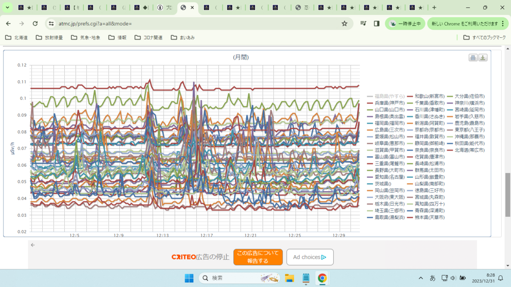511x287 pixels.
Task: Open File Explorer from the taskbar
Action: point(290,278)
